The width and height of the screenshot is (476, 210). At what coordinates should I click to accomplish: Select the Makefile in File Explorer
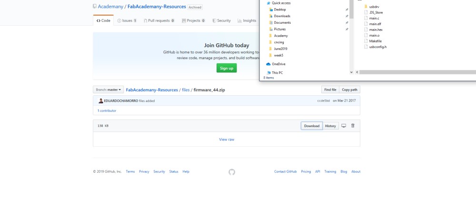point(373,41)
